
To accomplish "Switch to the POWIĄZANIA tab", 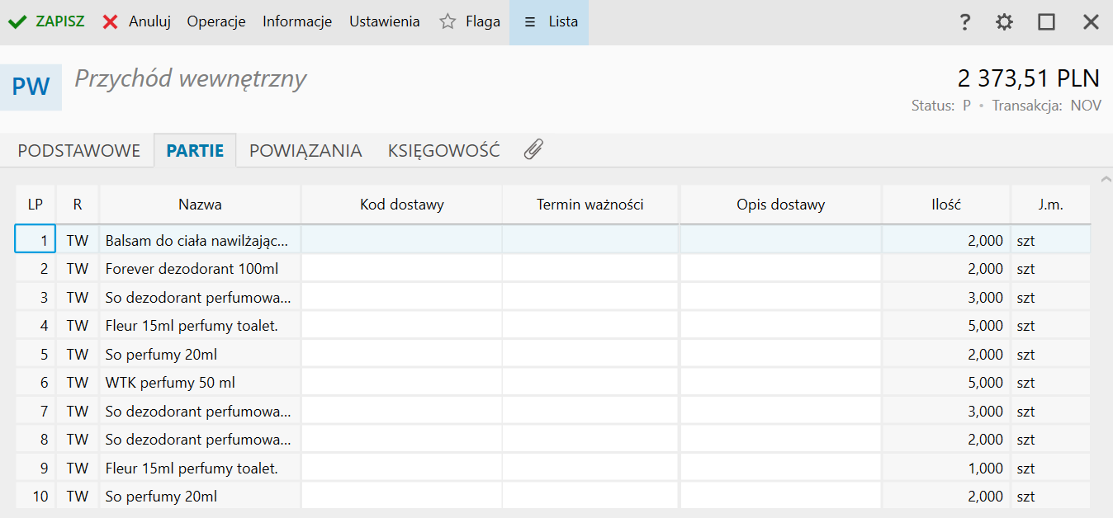I will coord(305,151).
